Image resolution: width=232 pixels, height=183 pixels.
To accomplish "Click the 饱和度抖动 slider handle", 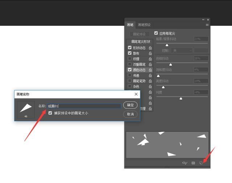I will [158, 76].
